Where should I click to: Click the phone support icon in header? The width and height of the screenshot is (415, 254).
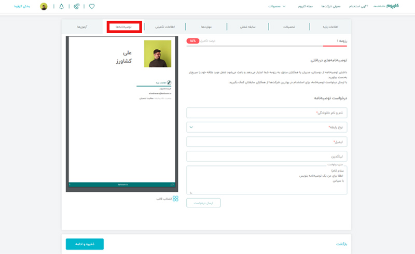point(76,6)
